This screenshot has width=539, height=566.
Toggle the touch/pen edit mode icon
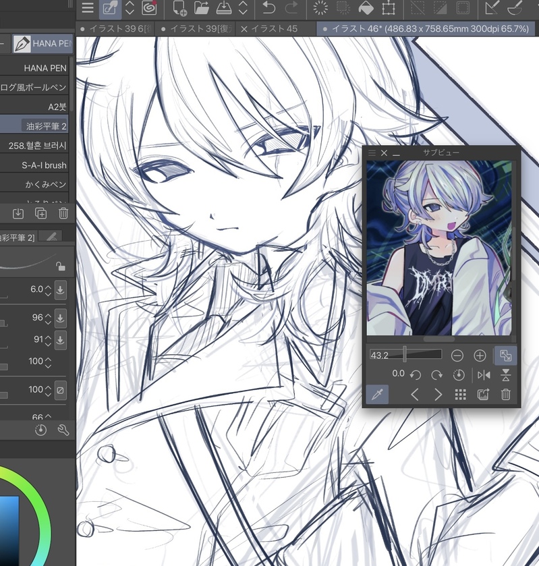tap(110, 8)
